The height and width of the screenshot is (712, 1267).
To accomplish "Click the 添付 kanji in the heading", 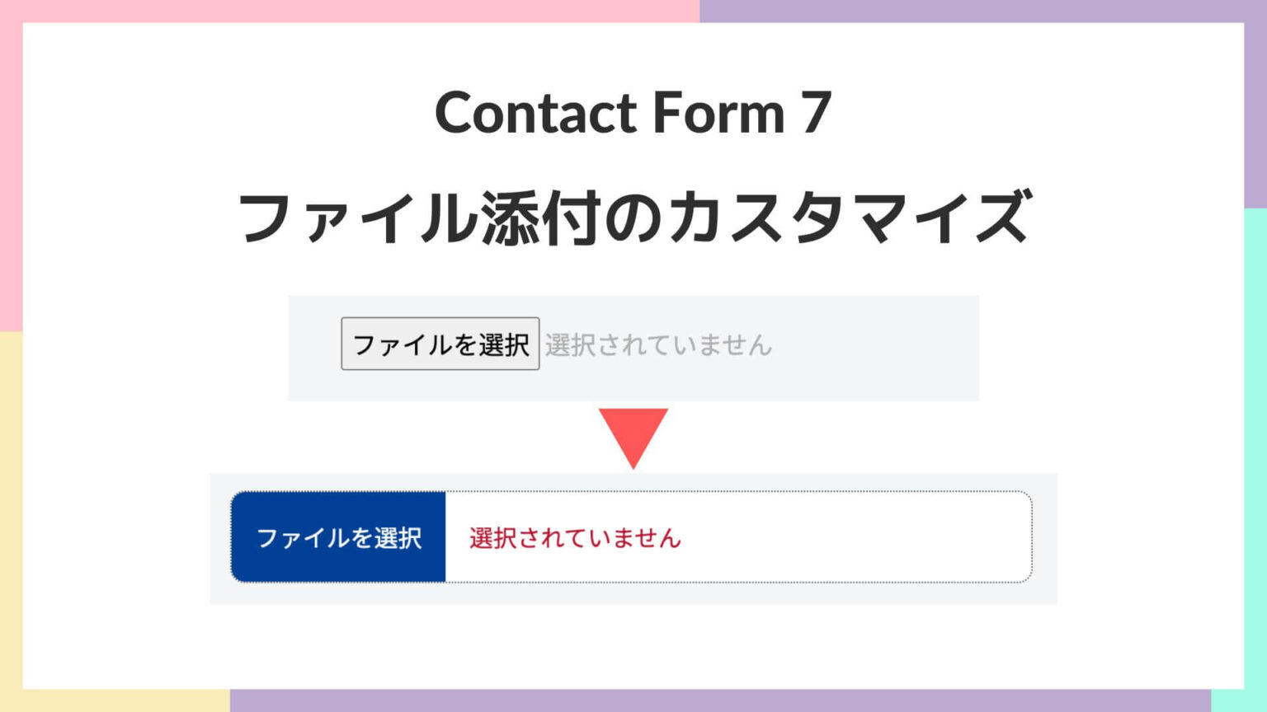I will pyautogui.click(x=540, y=217).
